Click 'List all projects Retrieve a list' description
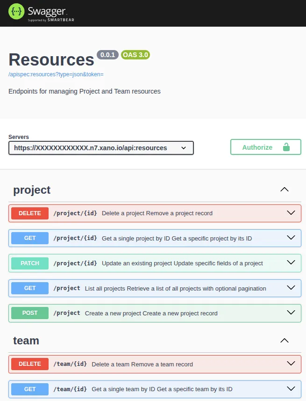Viewport: 306px width, 401px height. (176, 289)
